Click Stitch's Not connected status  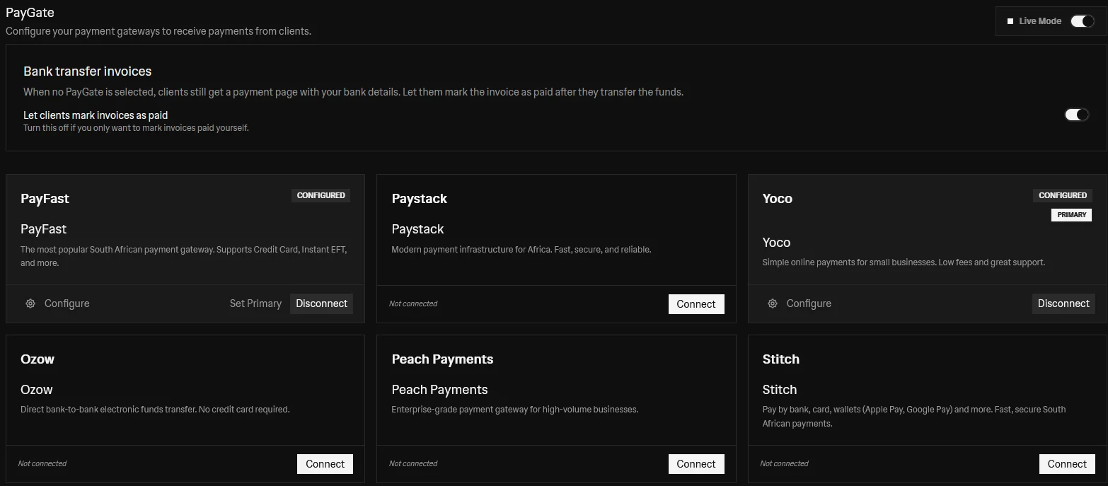tap(784, 463)
